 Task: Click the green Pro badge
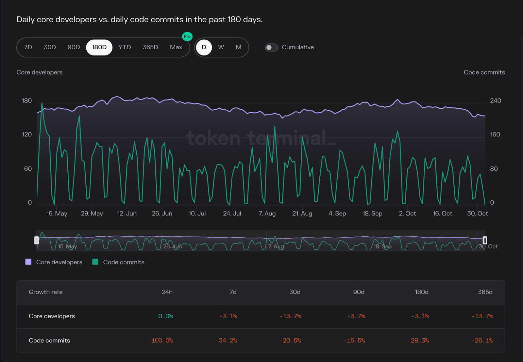point(187,37)
